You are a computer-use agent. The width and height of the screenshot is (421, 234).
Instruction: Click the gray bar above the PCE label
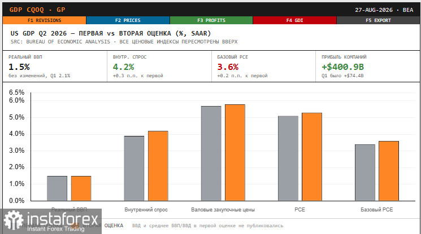pos(288,158)
